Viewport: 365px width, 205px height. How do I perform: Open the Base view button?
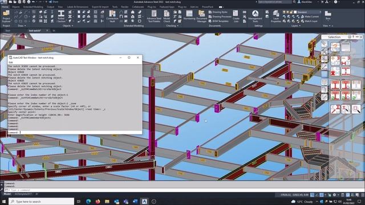click(328, 15)
